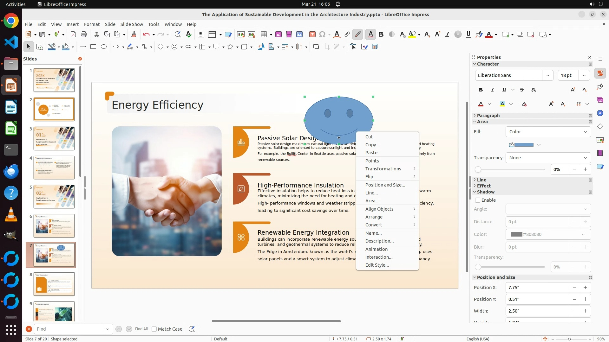
Task: Select the Ellipse drawing tool
Action: click(x=104, y=47)
